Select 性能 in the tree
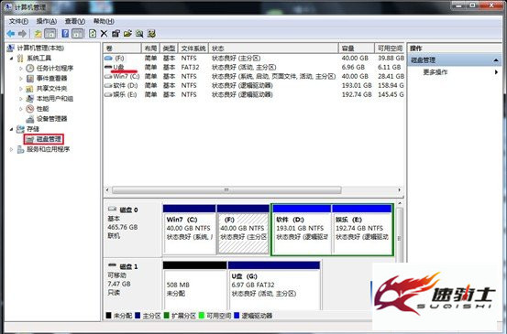Screen dimensions: 507x334 [x=42, y=109]
